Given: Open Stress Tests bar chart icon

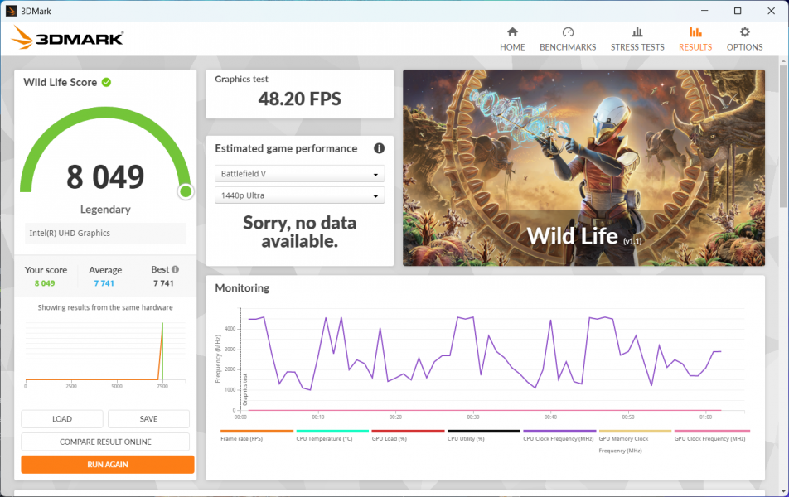Looking at the screenshot, I should click(637, 32).
